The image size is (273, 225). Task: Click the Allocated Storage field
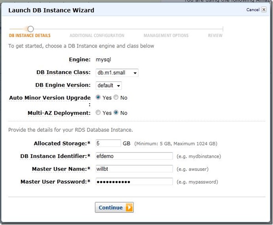(x=108, y=143)
